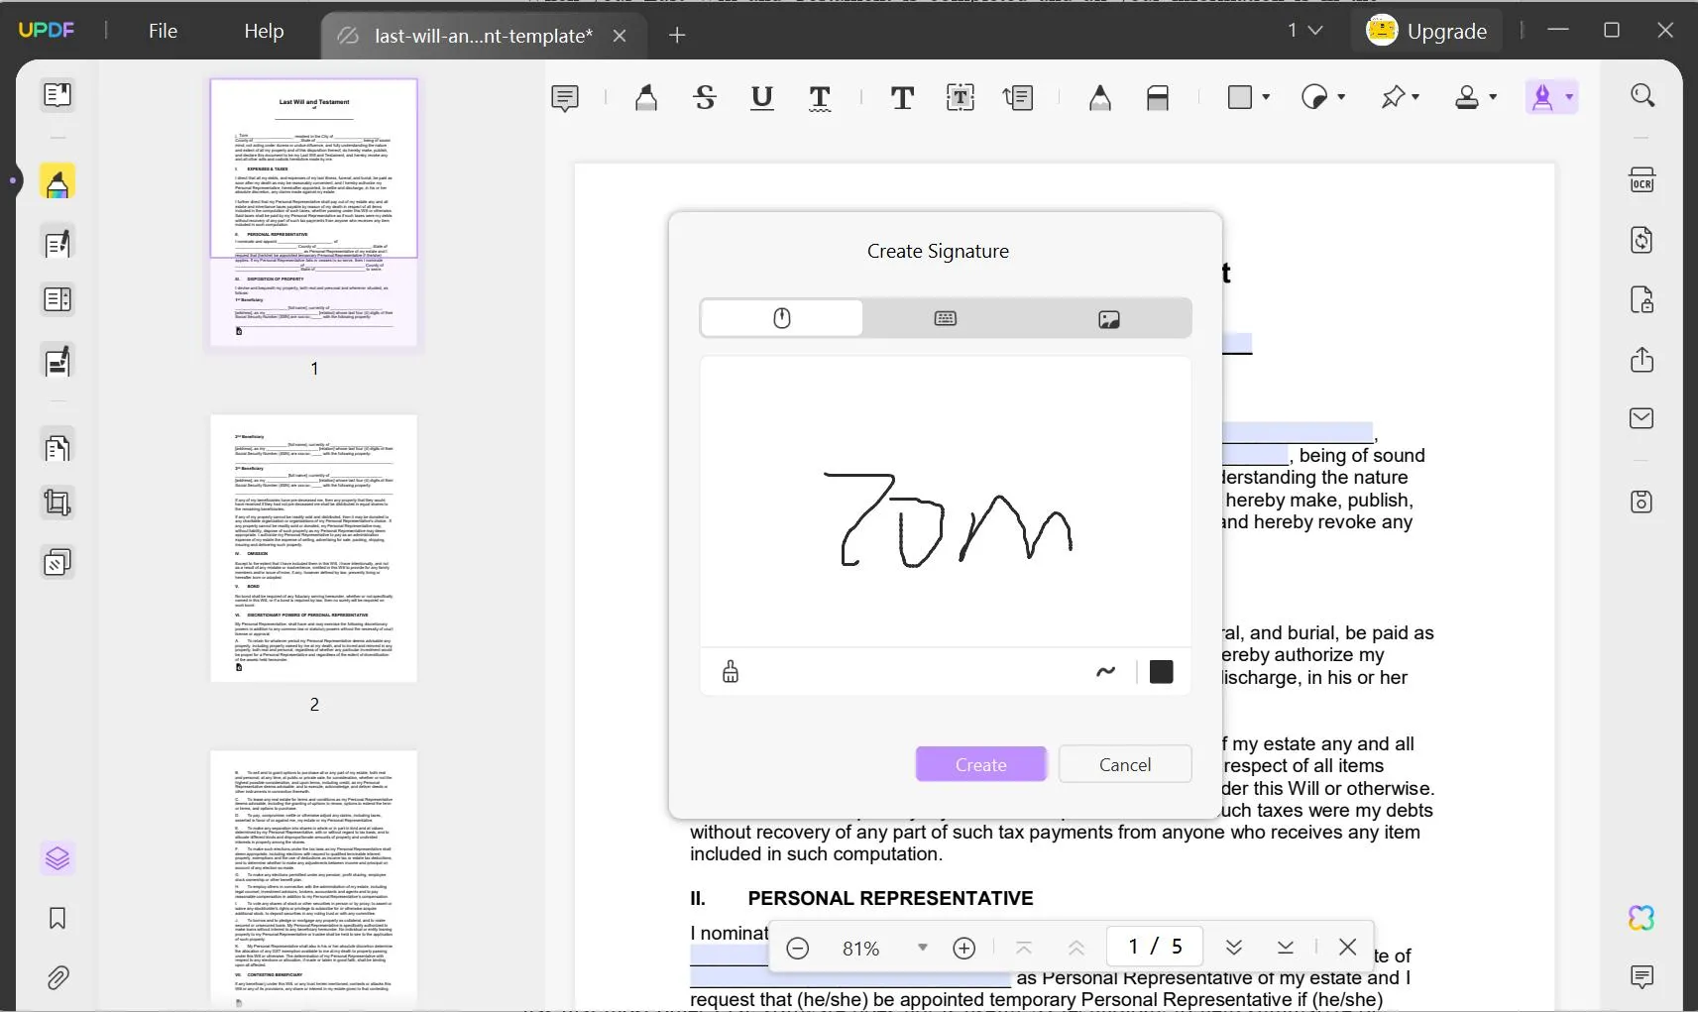Open the Convert PDF icon on right sidebar
1698x1012 pixels.
[1642, 240]
